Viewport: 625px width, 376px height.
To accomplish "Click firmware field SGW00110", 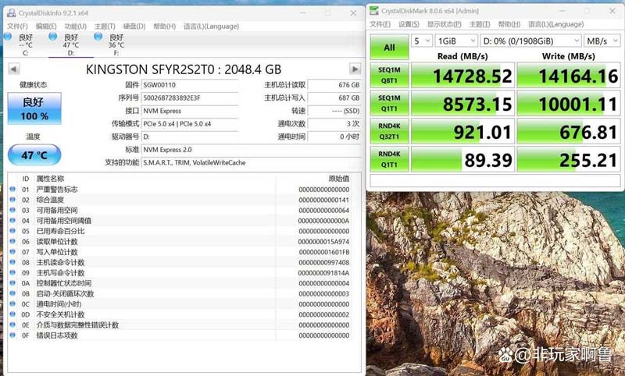I will (190, 85).
